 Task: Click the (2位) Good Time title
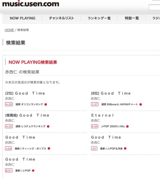coord(25,93)
